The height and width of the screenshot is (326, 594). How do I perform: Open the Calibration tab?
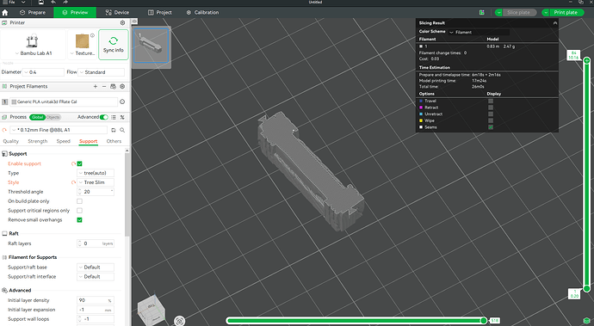pos(202,13)
